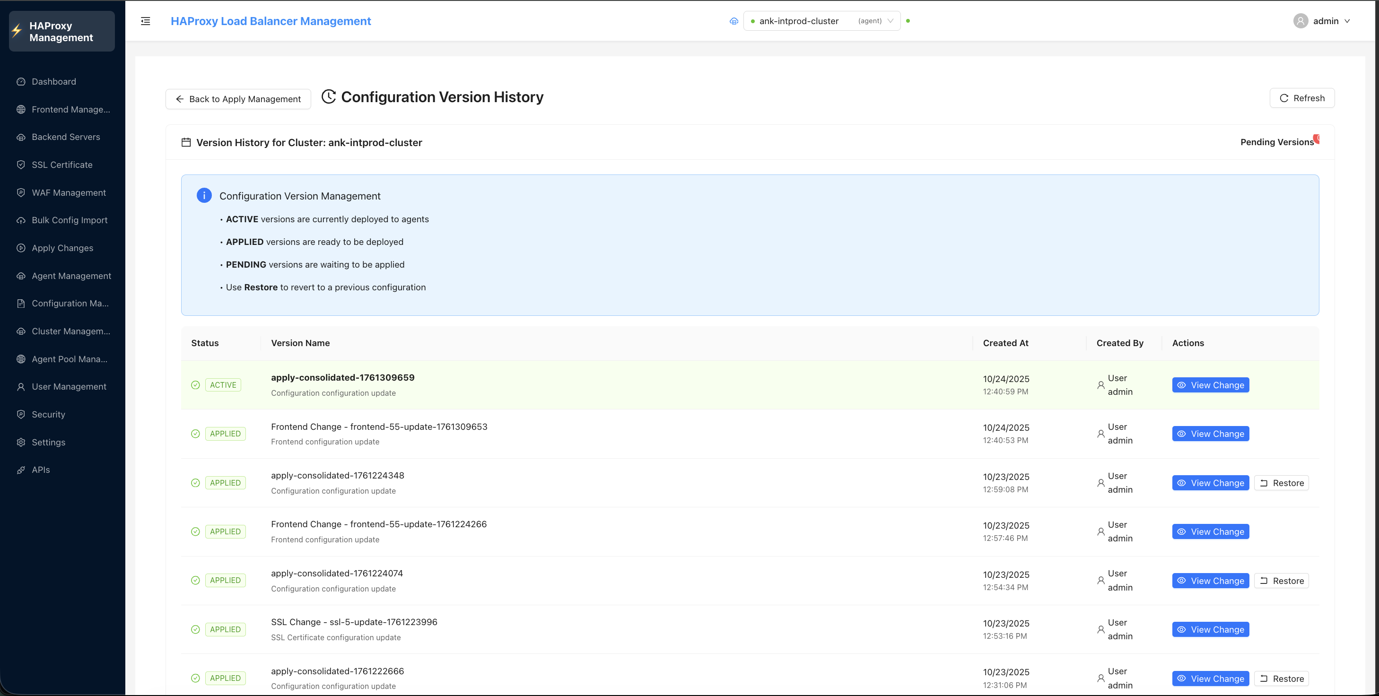Click the Configuration Management document icon
1379x696 pixels.
point(21,304)
